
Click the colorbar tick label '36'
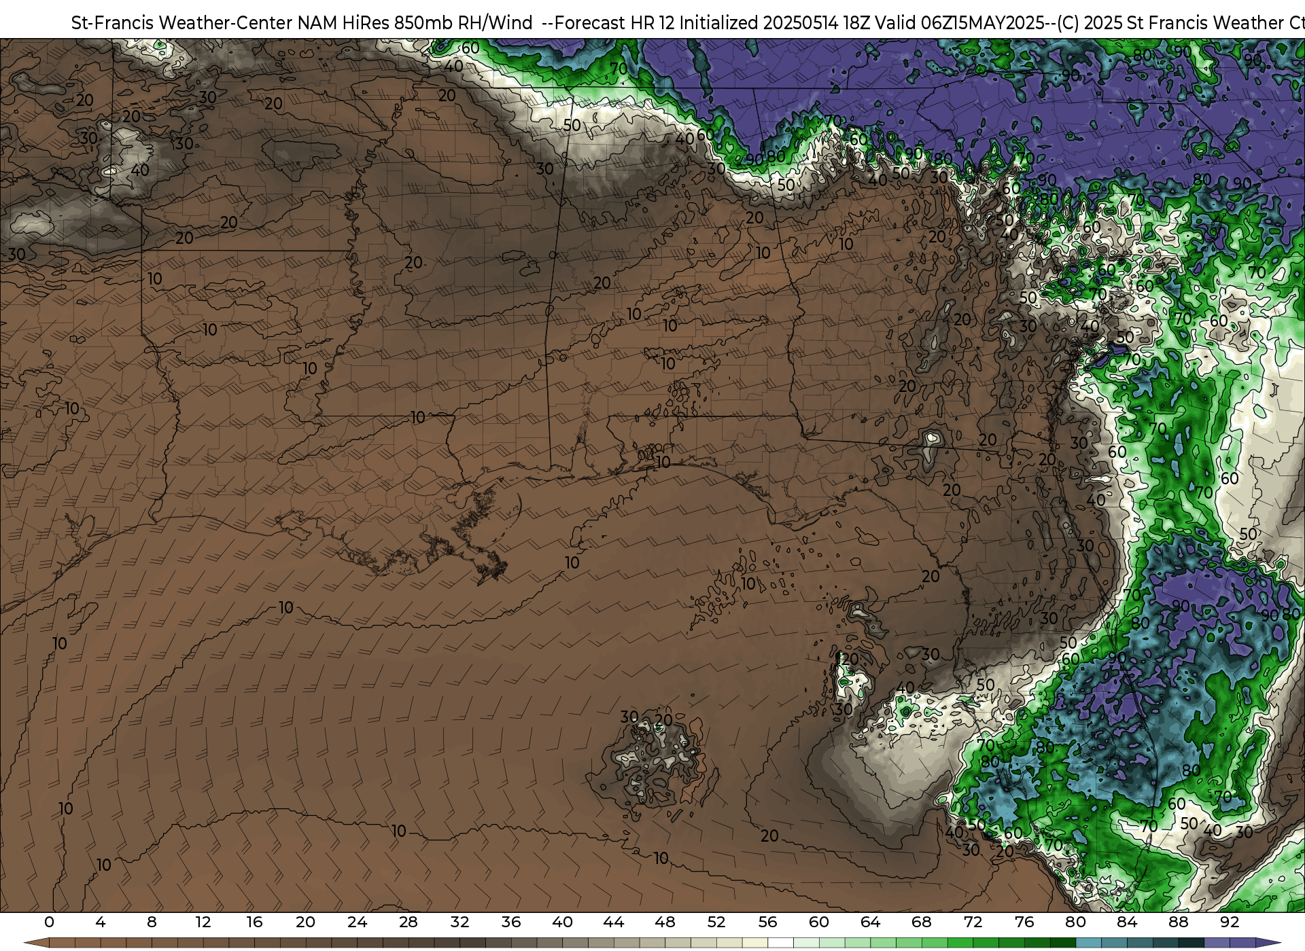click(511, 922)
